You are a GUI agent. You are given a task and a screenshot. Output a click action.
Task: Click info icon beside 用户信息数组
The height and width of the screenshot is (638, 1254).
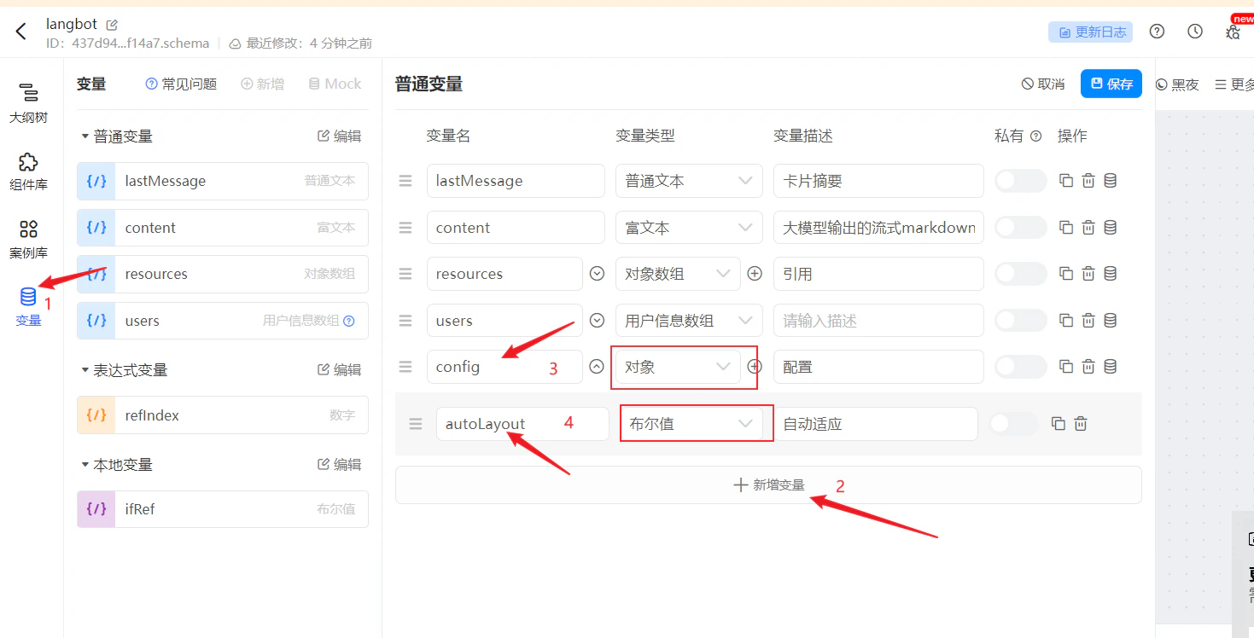pyautogui.click(x=349, y=321)
